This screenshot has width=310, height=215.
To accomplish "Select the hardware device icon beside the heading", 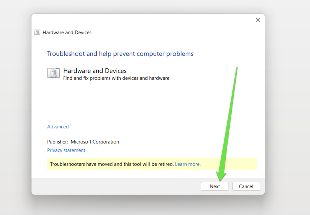I will (53, 73).
